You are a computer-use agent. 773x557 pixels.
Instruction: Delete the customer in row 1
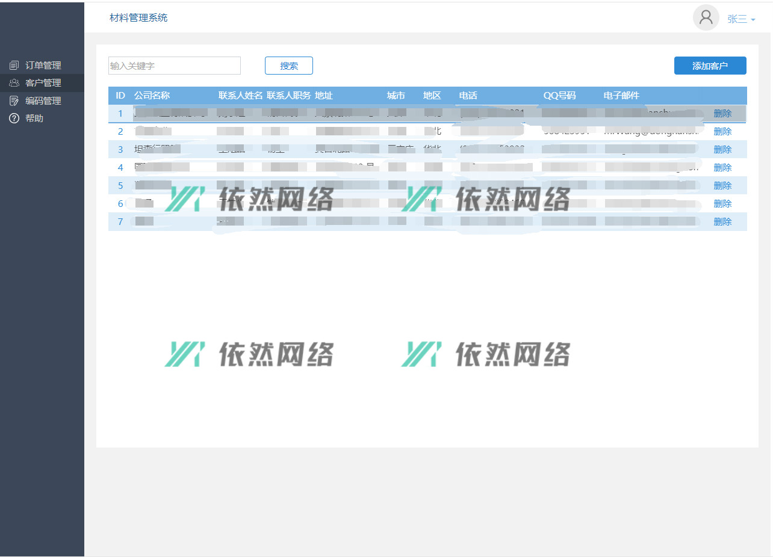pos(722,114)
